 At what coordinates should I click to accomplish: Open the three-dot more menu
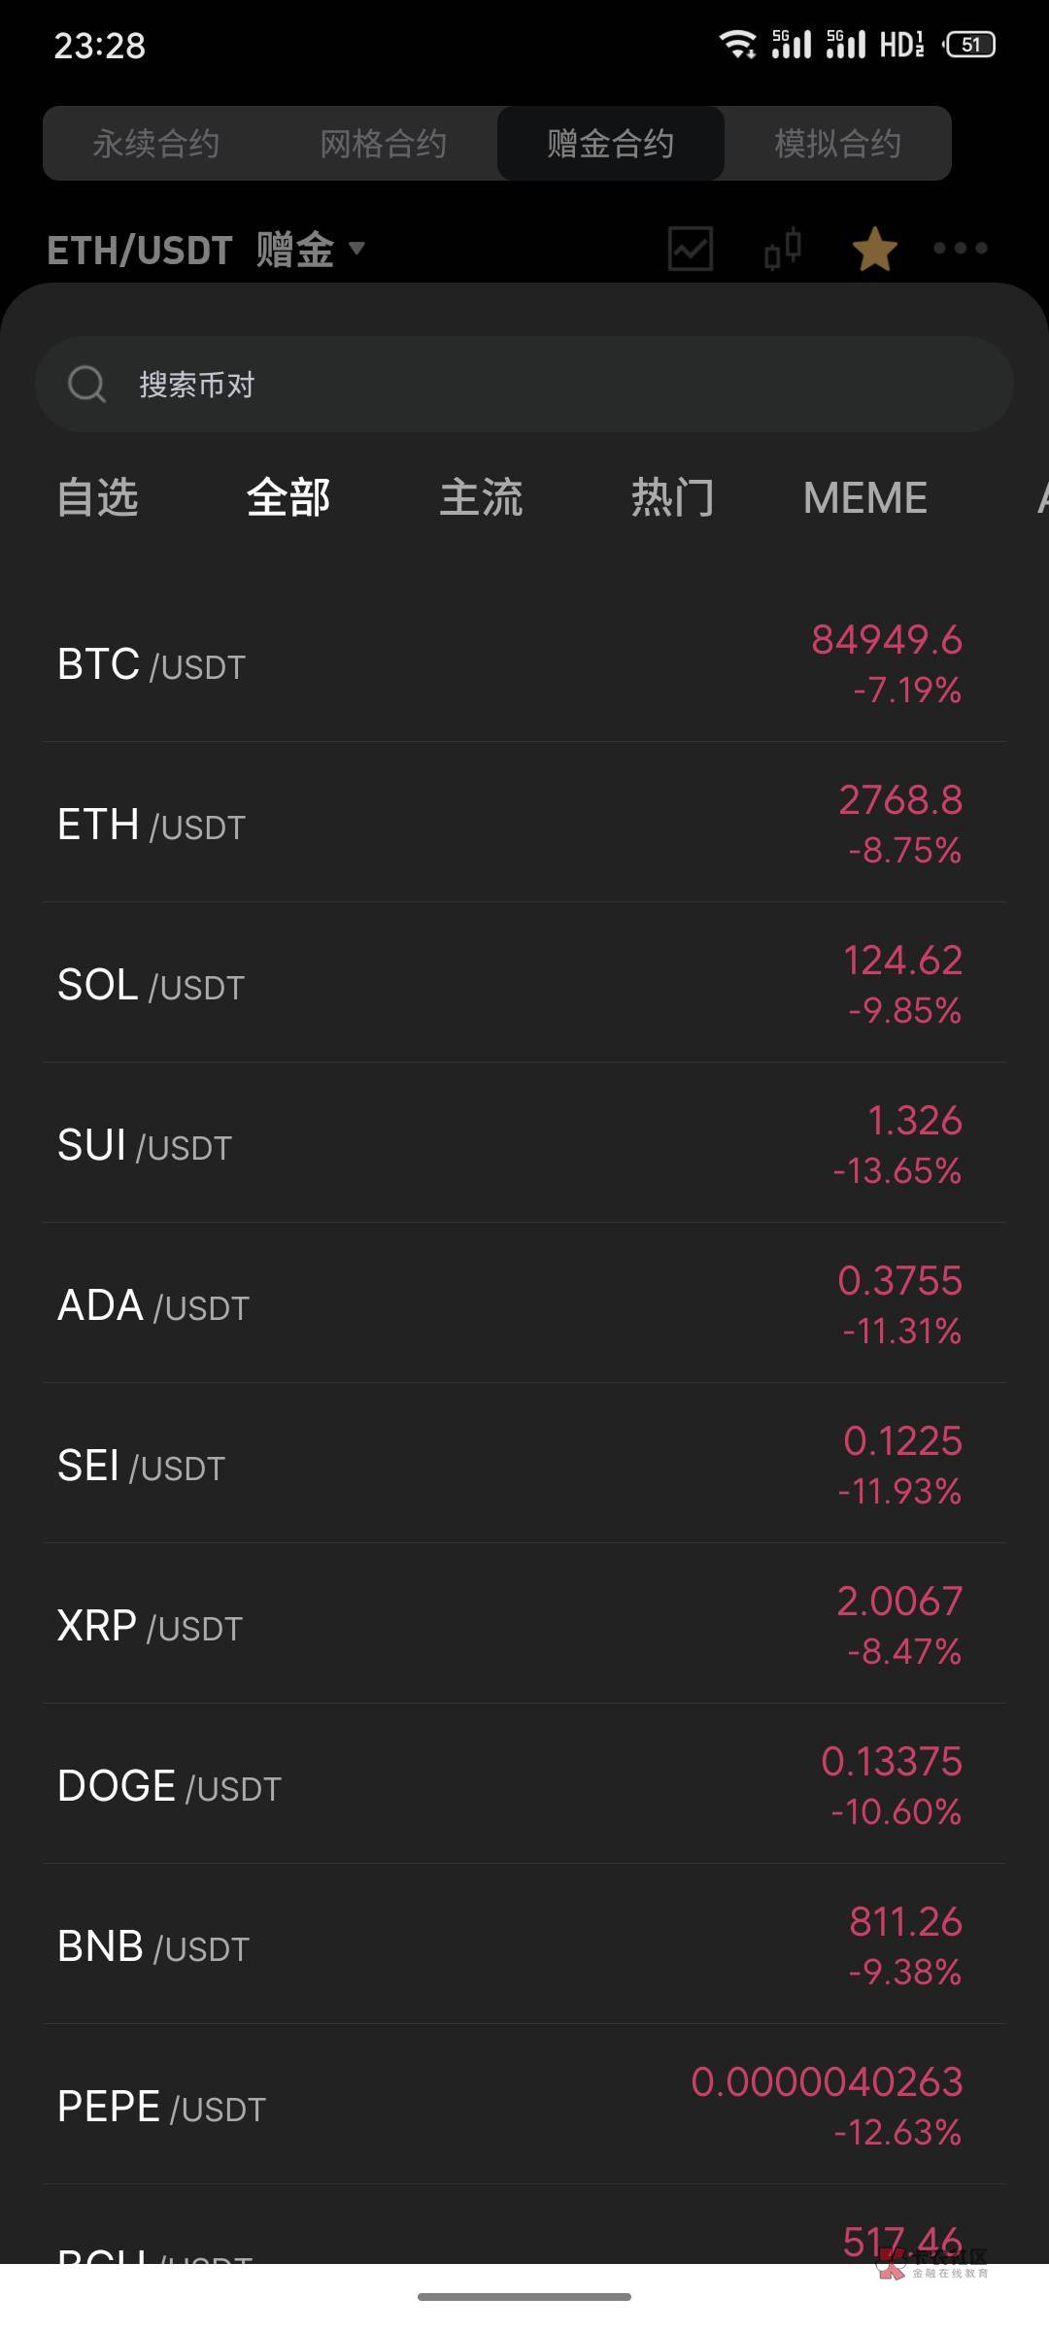pyautogui.click(x=960, y=249)
